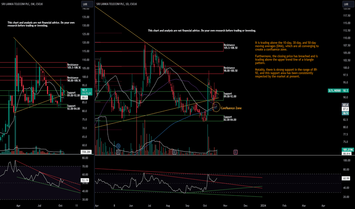Click the '11' label on weekly time axis

click(x=77, y=206)
